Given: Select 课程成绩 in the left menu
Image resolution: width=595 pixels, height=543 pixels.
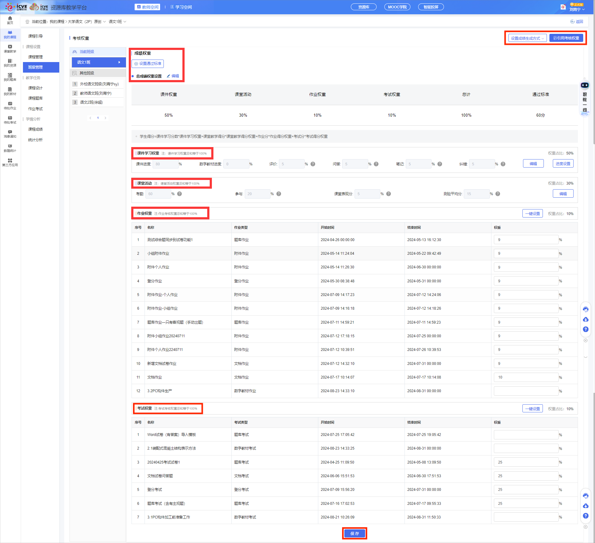Looking at the screenshot, I should 35,129.
